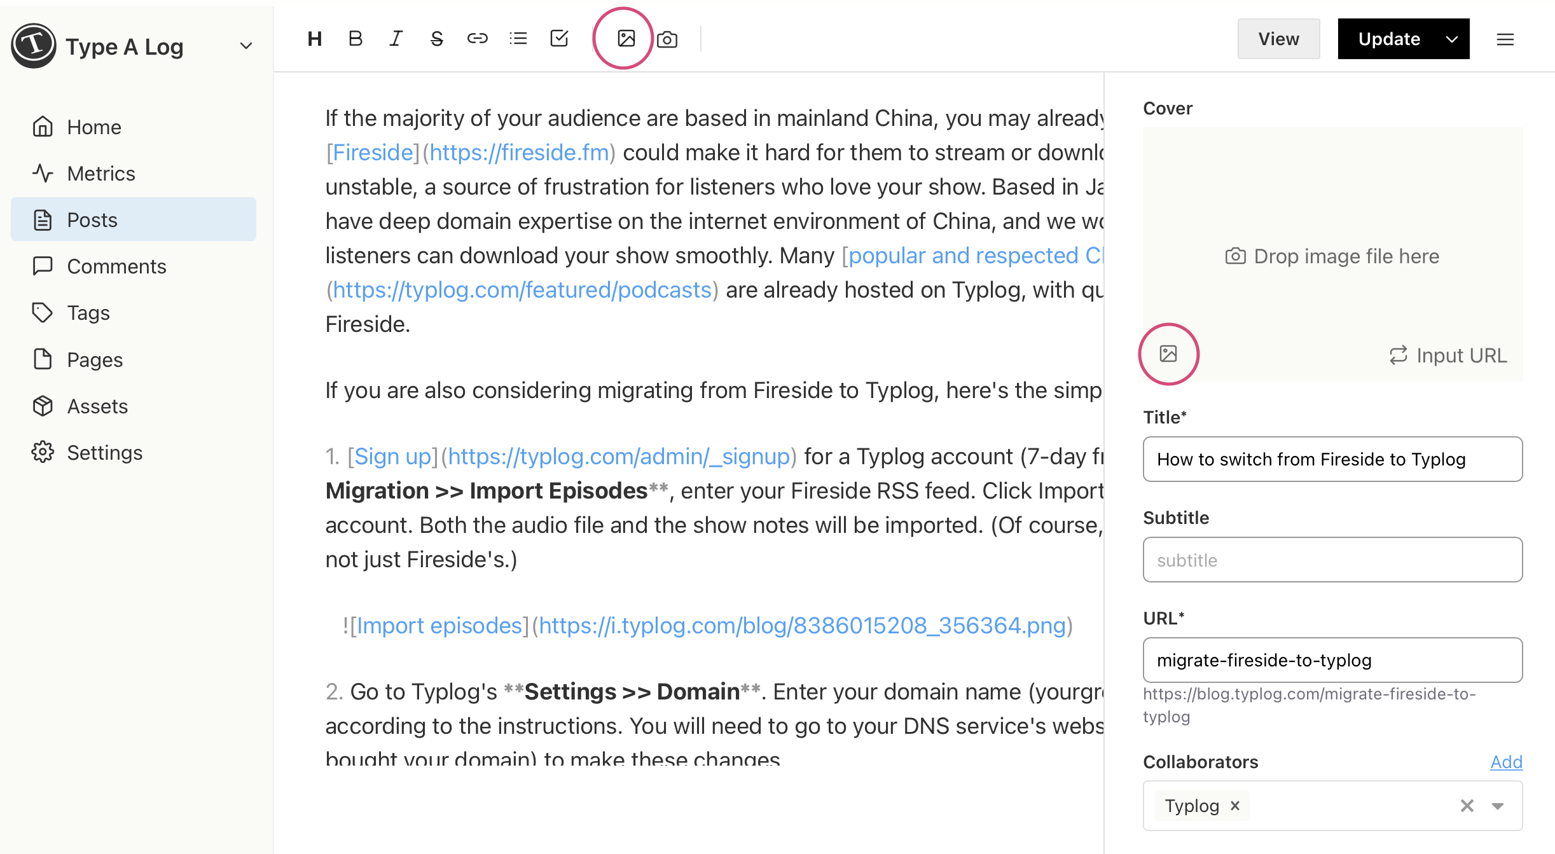The image size is (1555, 854).
Task: Click the bold 'Settings >> Domain' text
Action: click(632, 692)
